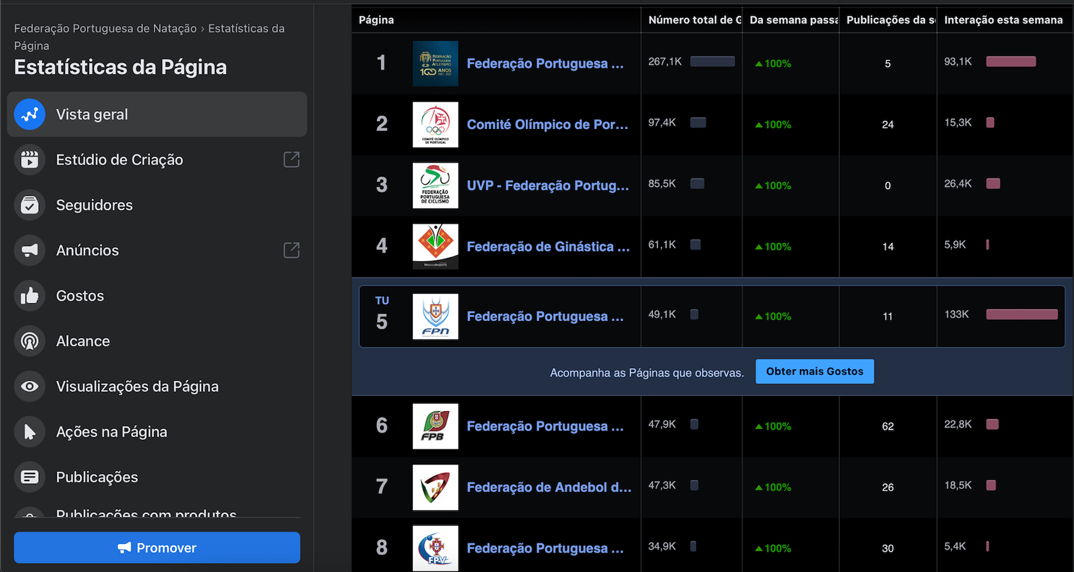Screen dimensions: 1074x572
Task: Open Comité Olímpico de Portugal page link
Action: [547, 125]
